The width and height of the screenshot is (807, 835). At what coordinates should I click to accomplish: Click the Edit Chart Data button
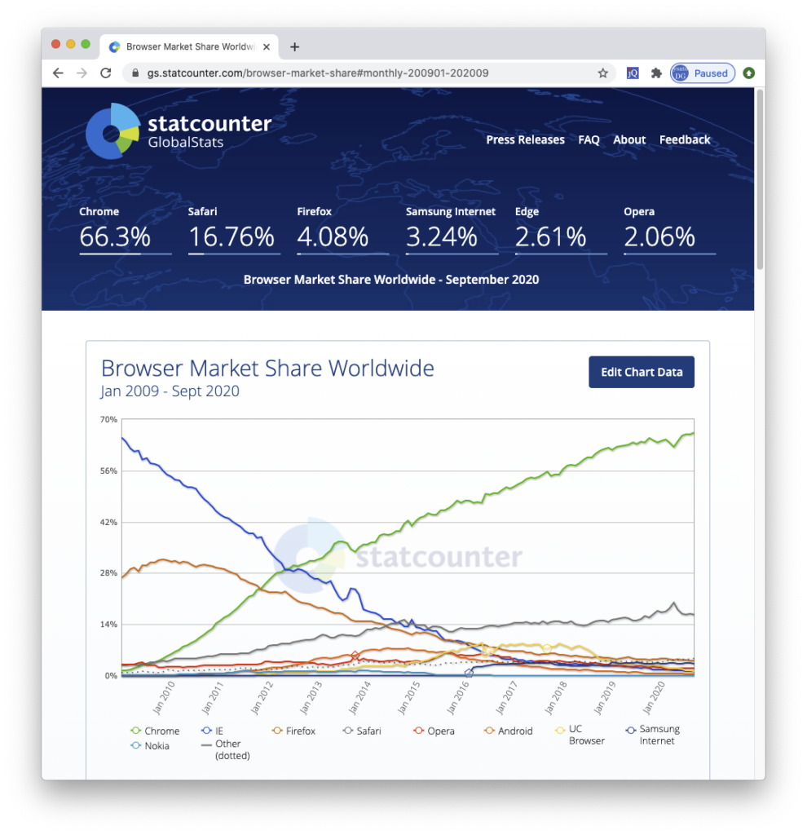[x=642, y=373]
